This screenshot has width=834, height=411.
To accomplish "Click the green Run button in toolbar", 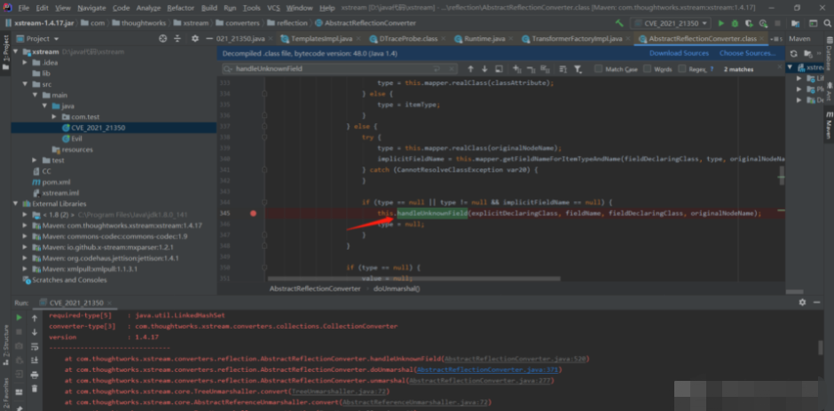I will [720, 23].
